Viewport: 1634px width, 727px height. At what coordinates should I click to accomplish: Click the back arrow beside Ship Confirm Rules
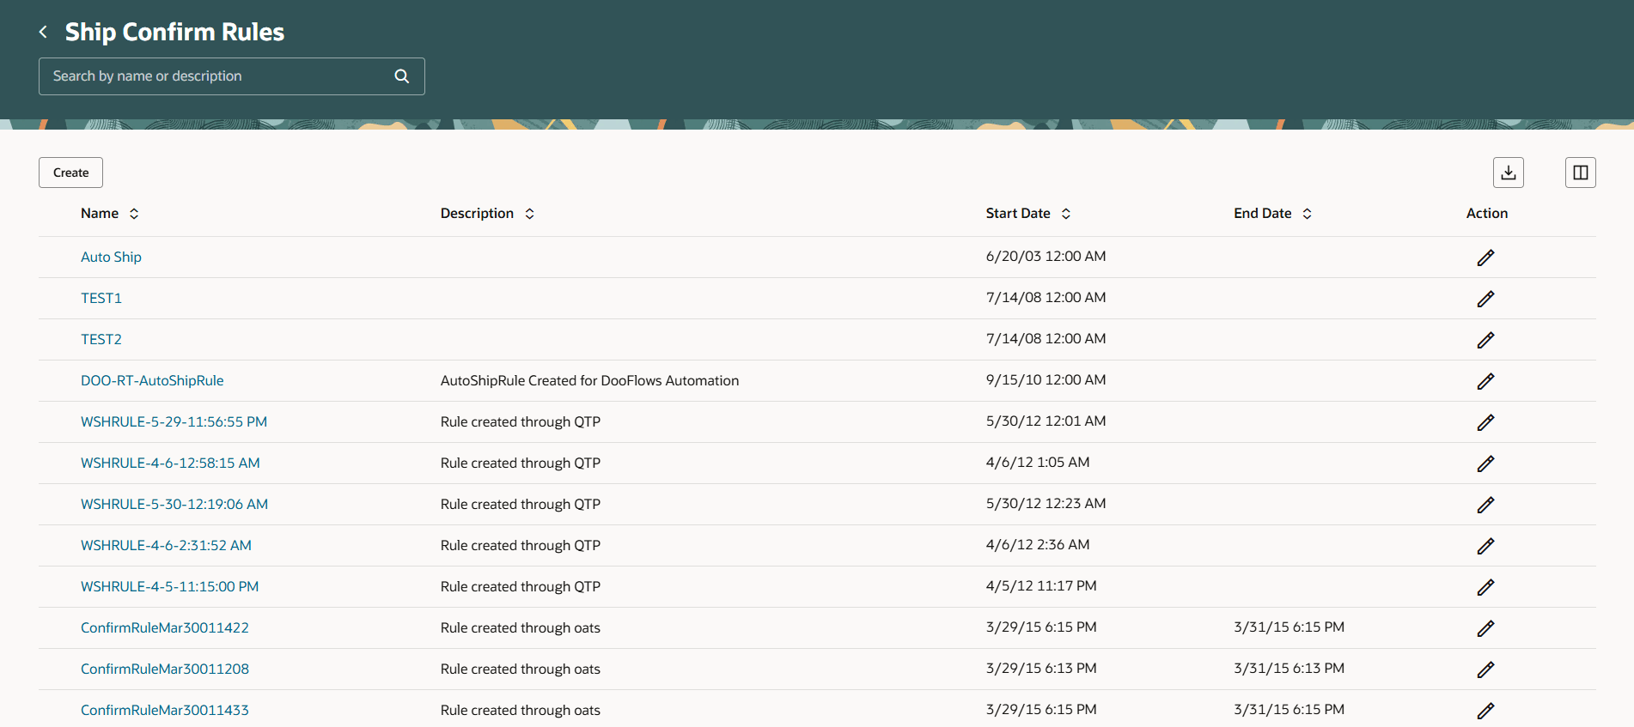[43, 32]
